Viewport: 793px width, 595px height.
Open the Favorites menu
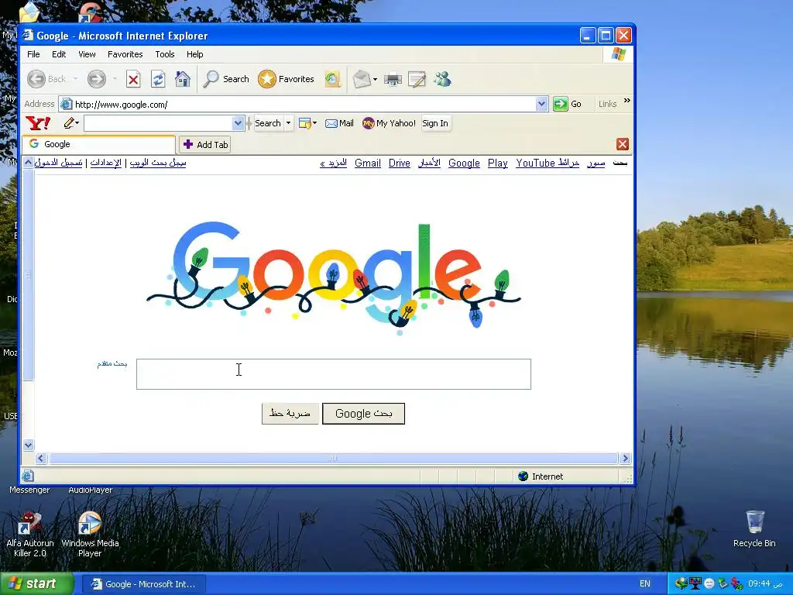125,54
